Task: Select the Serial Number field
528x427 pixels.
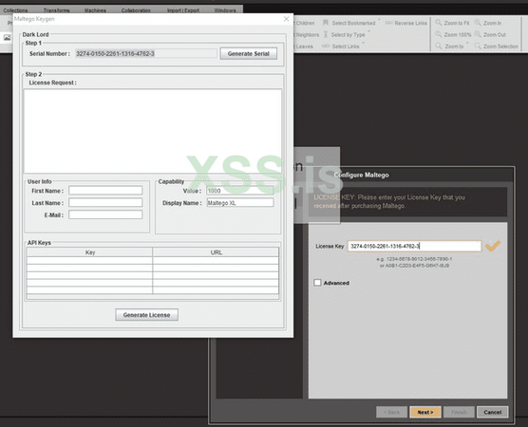Action: 146,53
